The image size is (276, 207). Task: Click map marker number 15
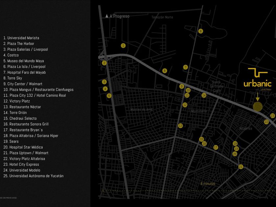tap(201, 139)
